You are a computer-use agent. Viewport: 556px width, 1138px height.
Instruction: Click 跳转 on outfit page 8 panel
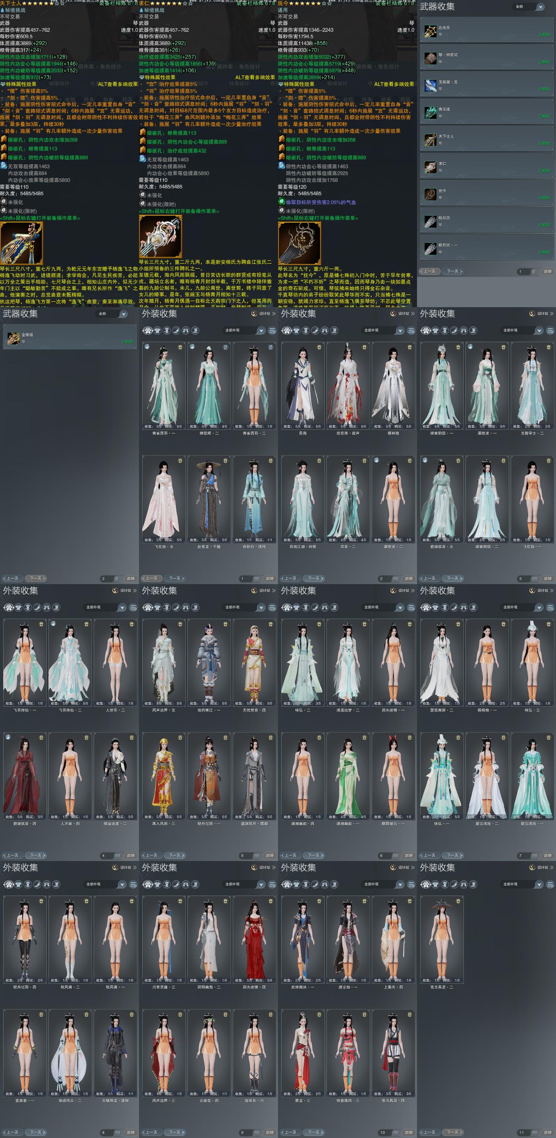[131, 1132]
